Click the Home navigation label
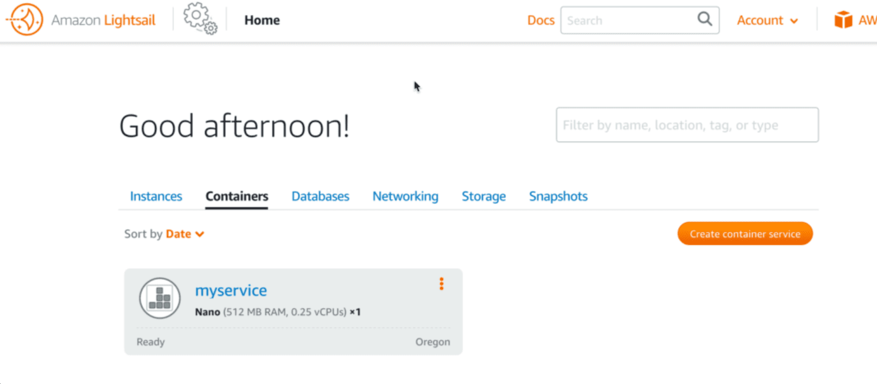 click(262, 20)
